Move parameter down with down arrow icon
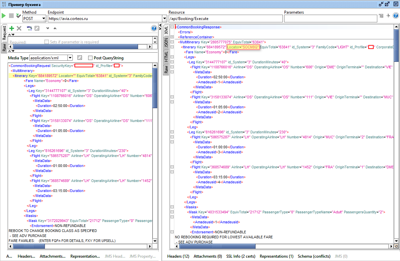 click(48, 28)
